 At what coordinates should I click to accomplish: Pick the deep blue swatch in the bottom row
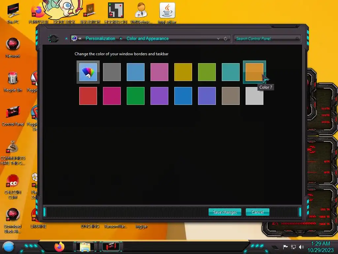[x=183, y=96]
